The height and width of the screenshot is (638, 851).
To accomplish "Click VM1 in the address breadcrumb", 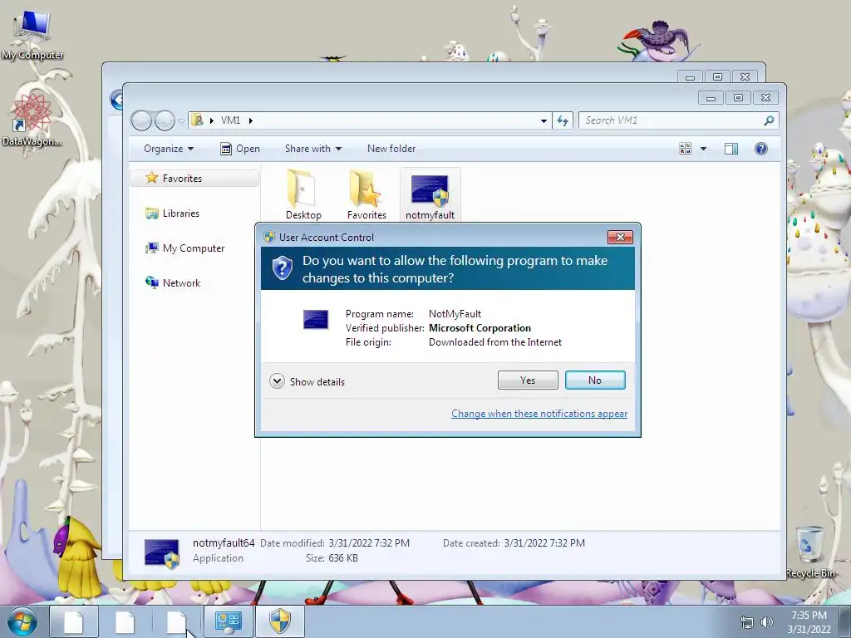I will pyautogui.click(x=230, y=120).
